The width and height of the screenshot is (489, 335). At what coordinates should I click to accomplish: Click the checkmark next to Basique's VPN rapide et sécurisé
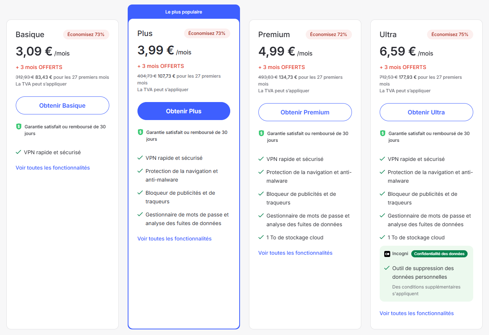click(18, 152)
